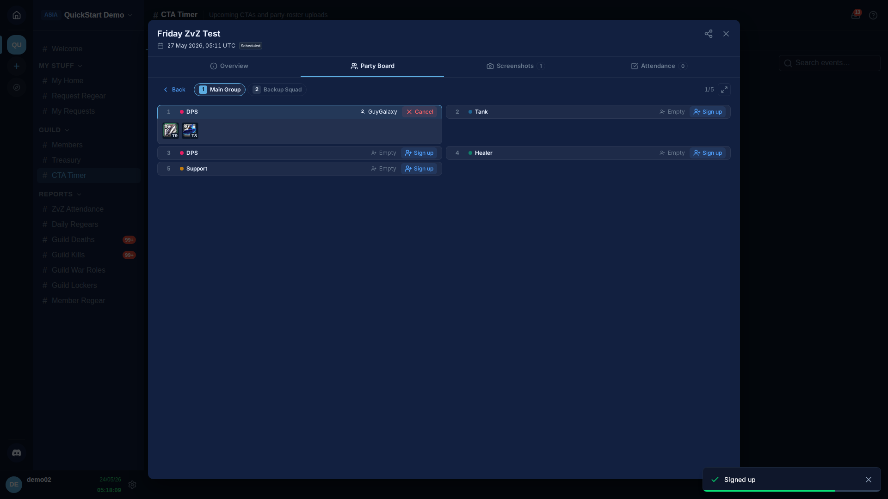
Task: Add a server with plus icon
Action: pyautogui.click(x=17, y=66)
